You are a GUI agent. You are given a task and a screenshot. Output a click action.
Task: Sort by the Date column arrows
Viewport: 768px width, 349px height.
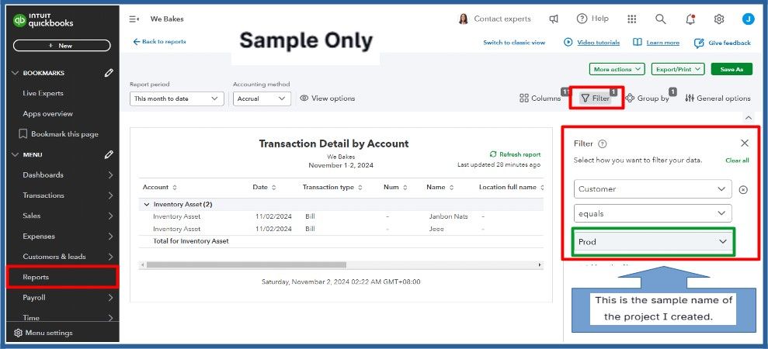click(274, 188)
